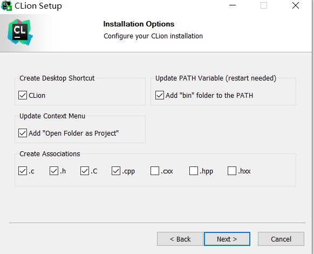
Task: Click the CLion logo in header
Action: 20,32
